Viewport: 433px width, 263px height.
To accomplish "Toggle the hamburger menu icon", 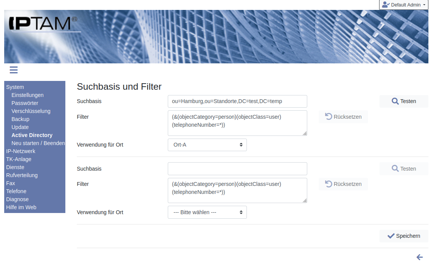I will (14, 70).
